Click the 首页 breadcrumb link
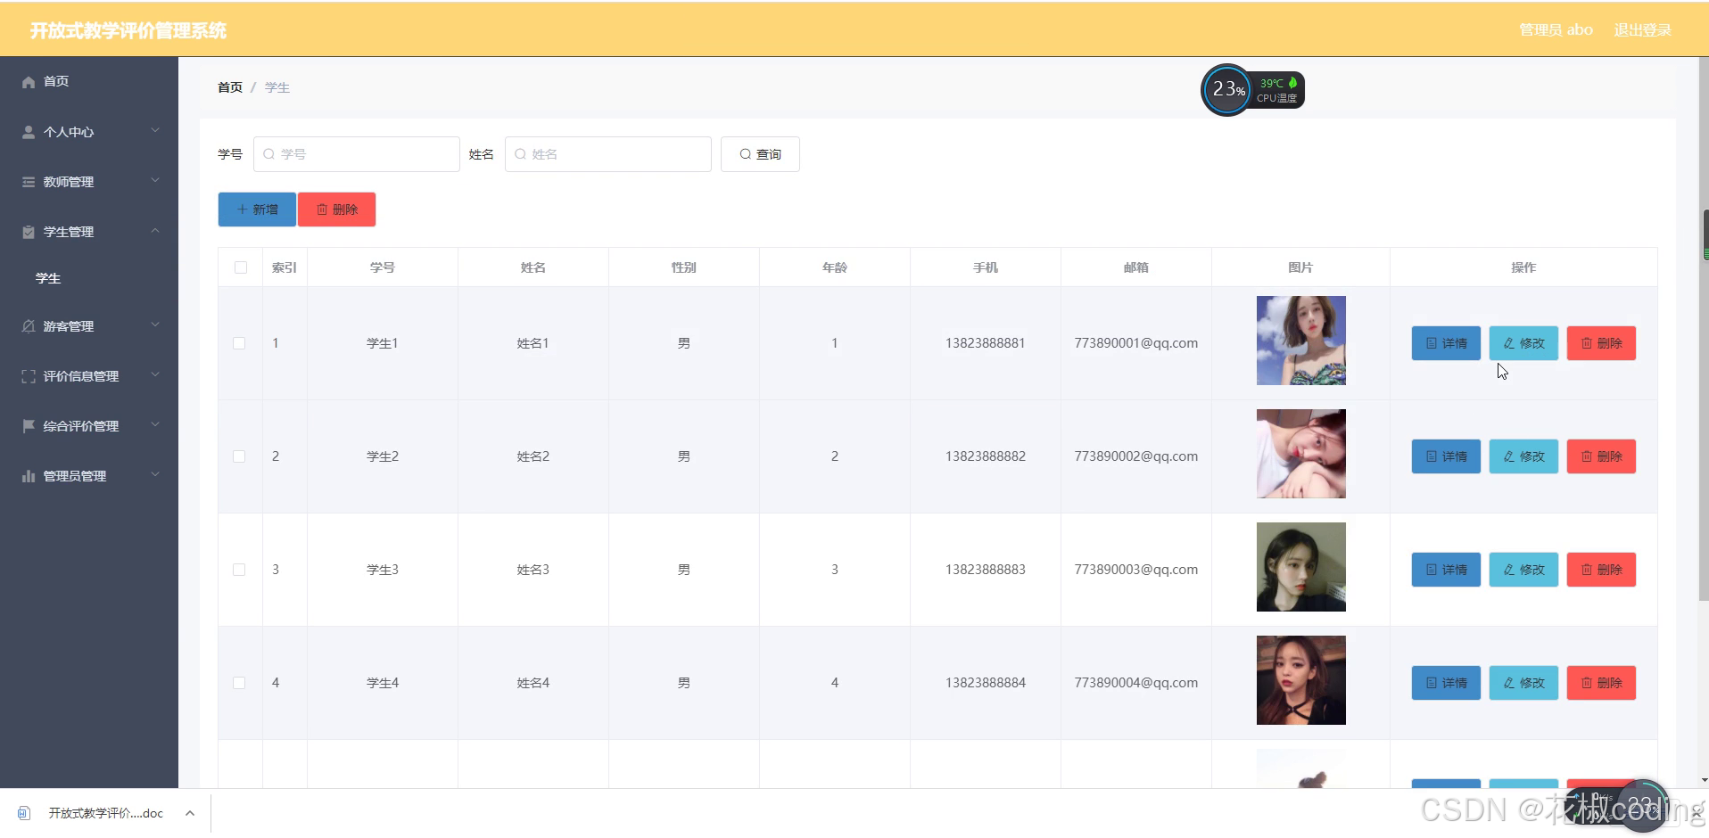Screen dimensions: 1709x838 (x=230, y=87)
